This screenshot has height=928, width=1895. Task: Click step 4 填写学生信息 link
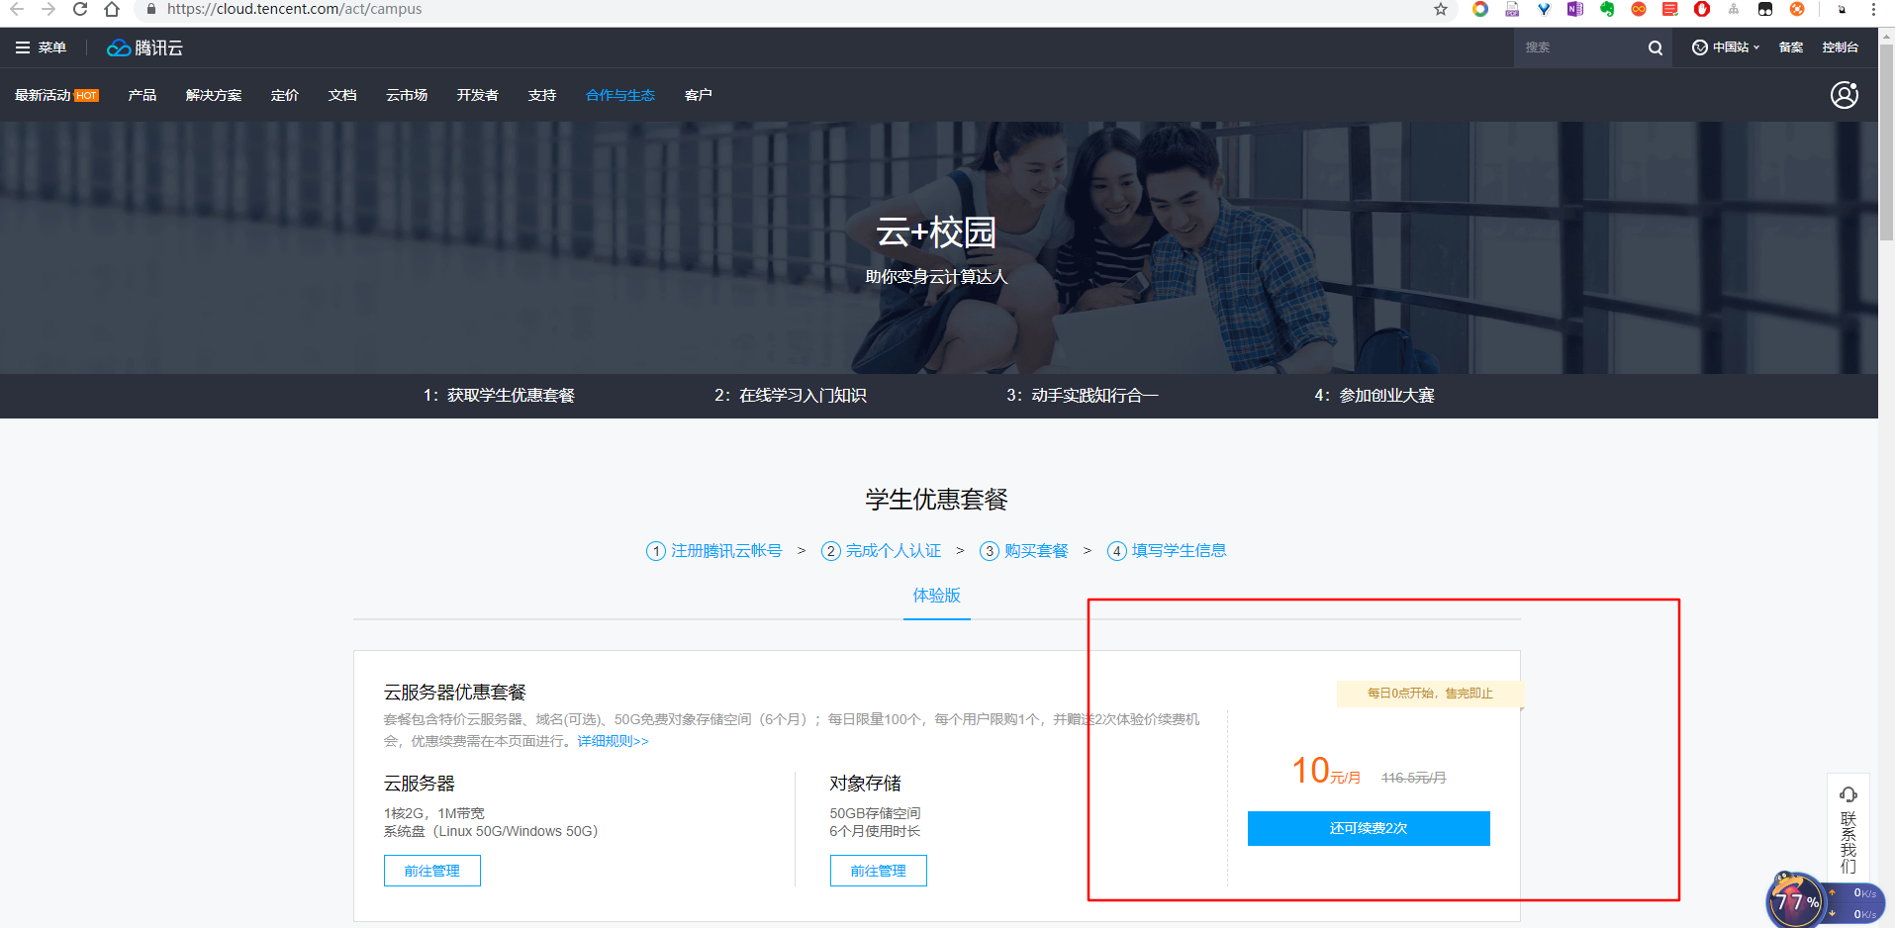click(1168, 551)
